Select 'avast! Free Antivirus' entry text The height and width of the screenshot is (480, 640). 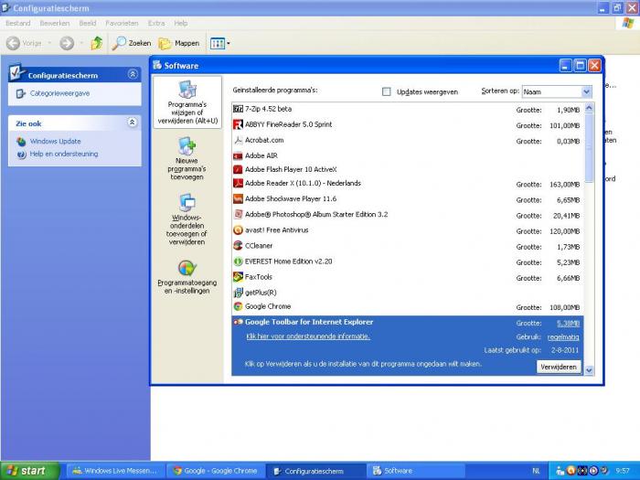pos(277,230)
